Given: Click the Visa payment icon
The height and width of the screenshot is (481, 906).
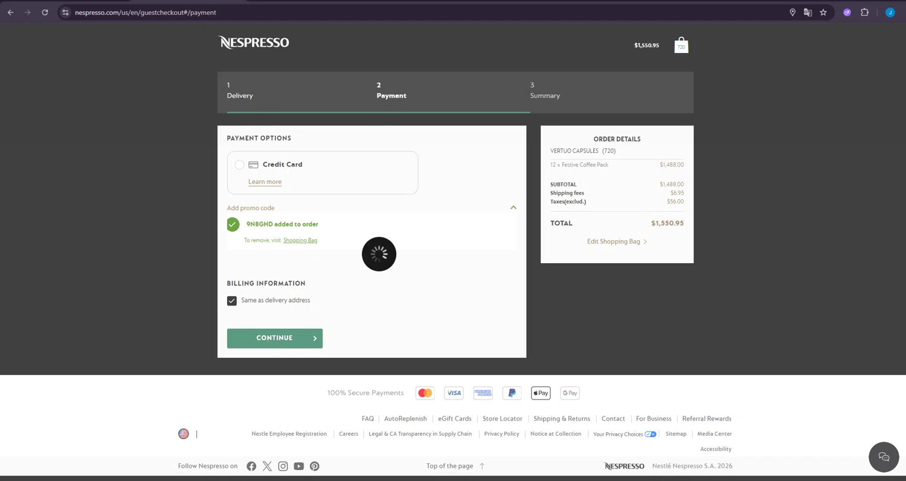Looking at the screenshot, I should 454,393.
